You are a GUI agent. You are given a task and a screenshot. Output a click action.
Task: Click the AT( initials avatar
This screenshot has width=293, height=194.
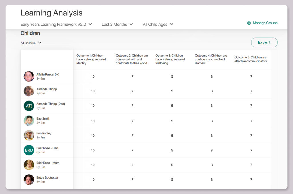point(29,106)
